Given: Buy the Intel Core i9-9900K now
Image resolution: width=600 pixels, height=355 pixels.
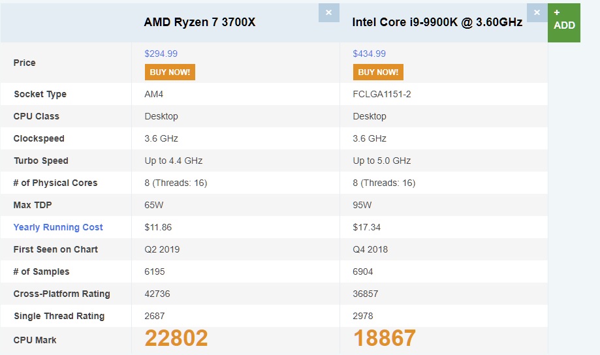Looking at the screenshot, I should [378, 72].
